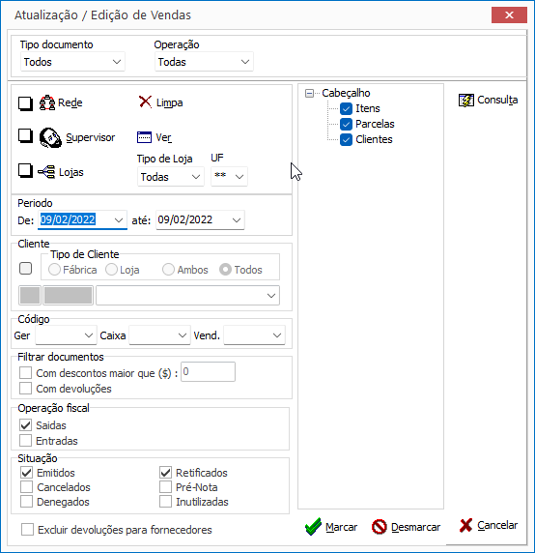Click the Ver window icon
Viewport: 535px width, 553px height.
click(x=144, y=137)
